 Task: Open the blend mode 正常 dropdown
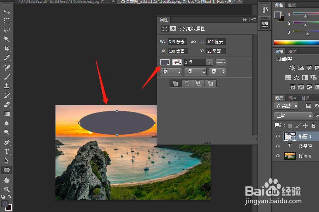[x=293, y=116]
